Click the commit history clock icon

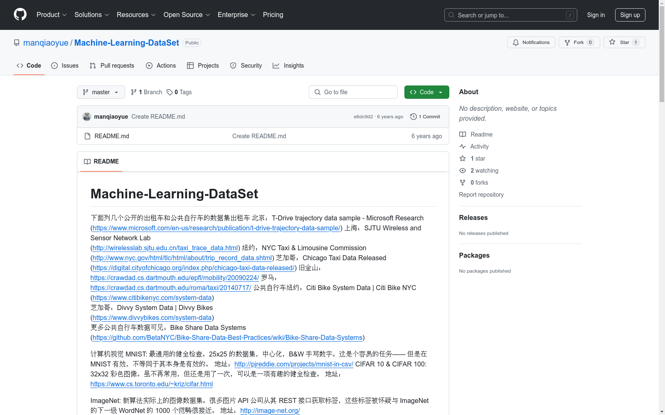tap(413, 117)
